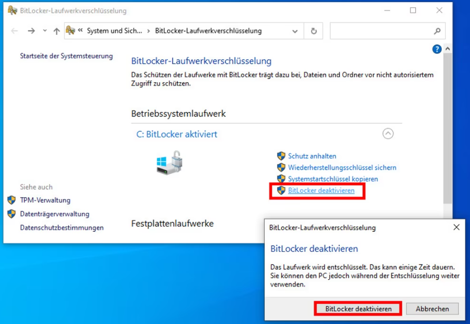Click shield icon beside 'TPM-Verwaltung'
This screenshot has width=470, height=324.
(x=12, y=200)
